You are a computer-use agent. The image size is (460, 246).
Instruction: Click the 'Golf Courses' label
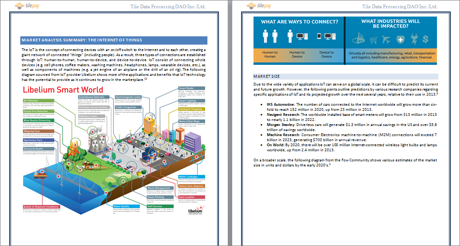pyautogui.click(x=160, y=206)
